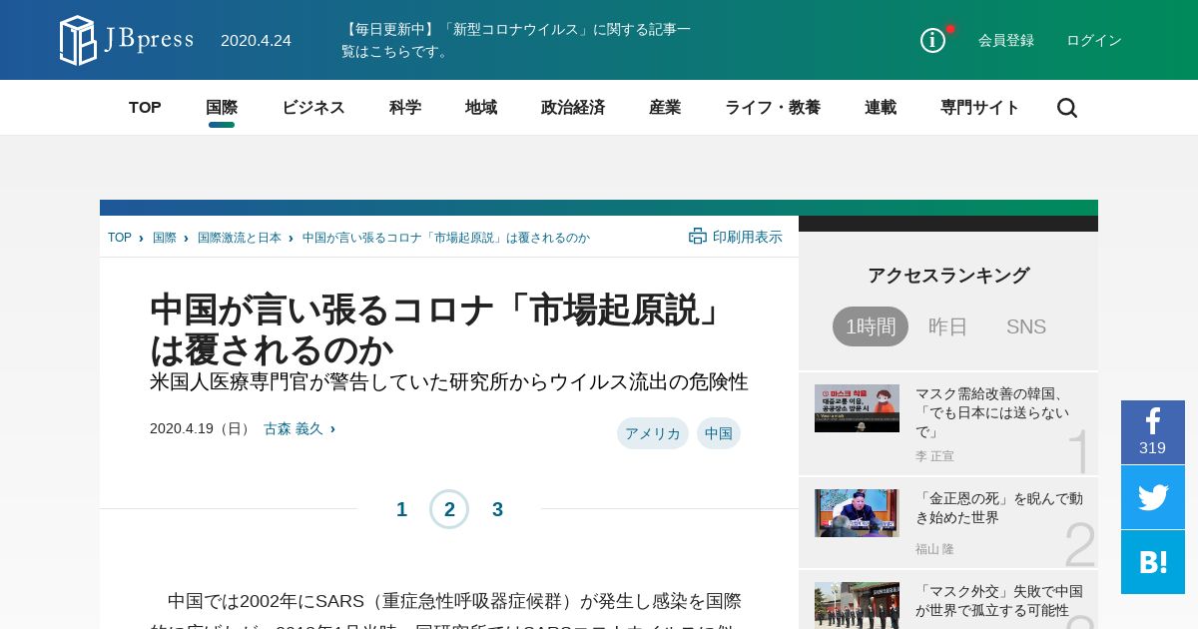Open the ライフ・教養 navigation item
Image resolution: width=1198 pixels, height=629 pixels.
tap(773, 108)
